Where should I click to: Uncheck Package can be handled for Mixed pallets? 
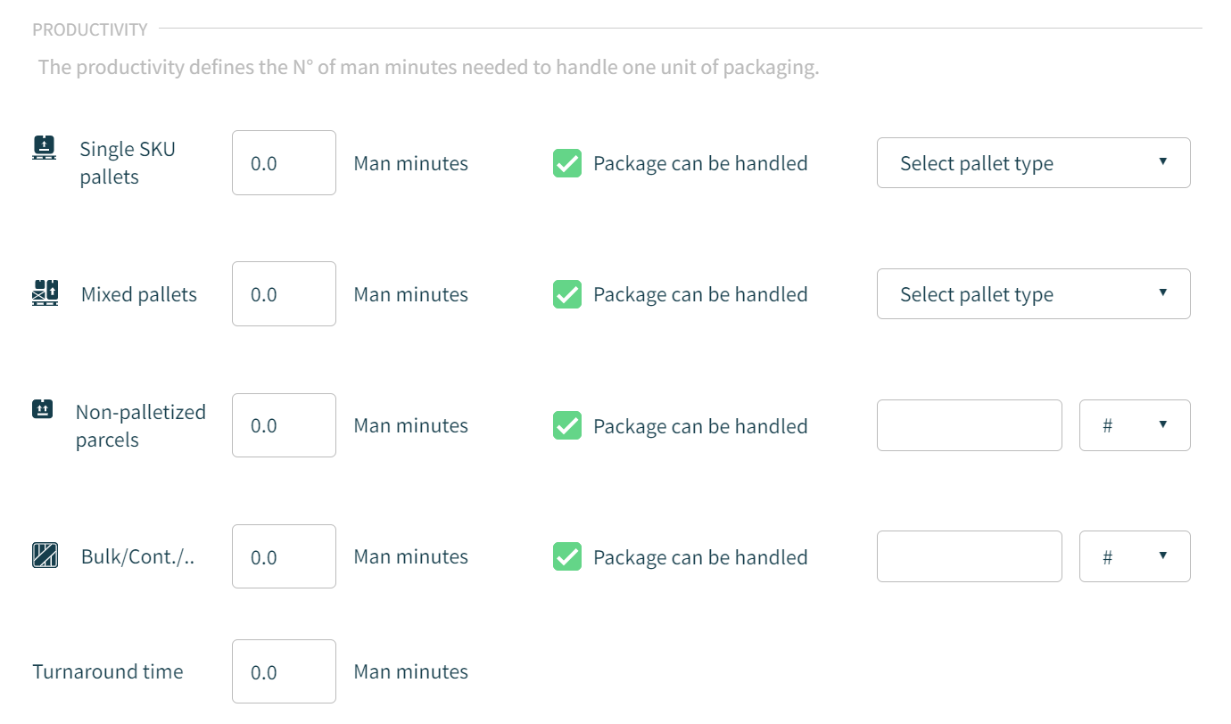pos(567,294)
